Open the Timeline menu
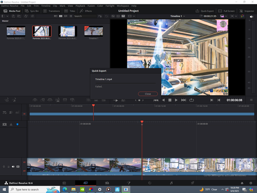This screenshot has height=193, width=257. [46, 6]
